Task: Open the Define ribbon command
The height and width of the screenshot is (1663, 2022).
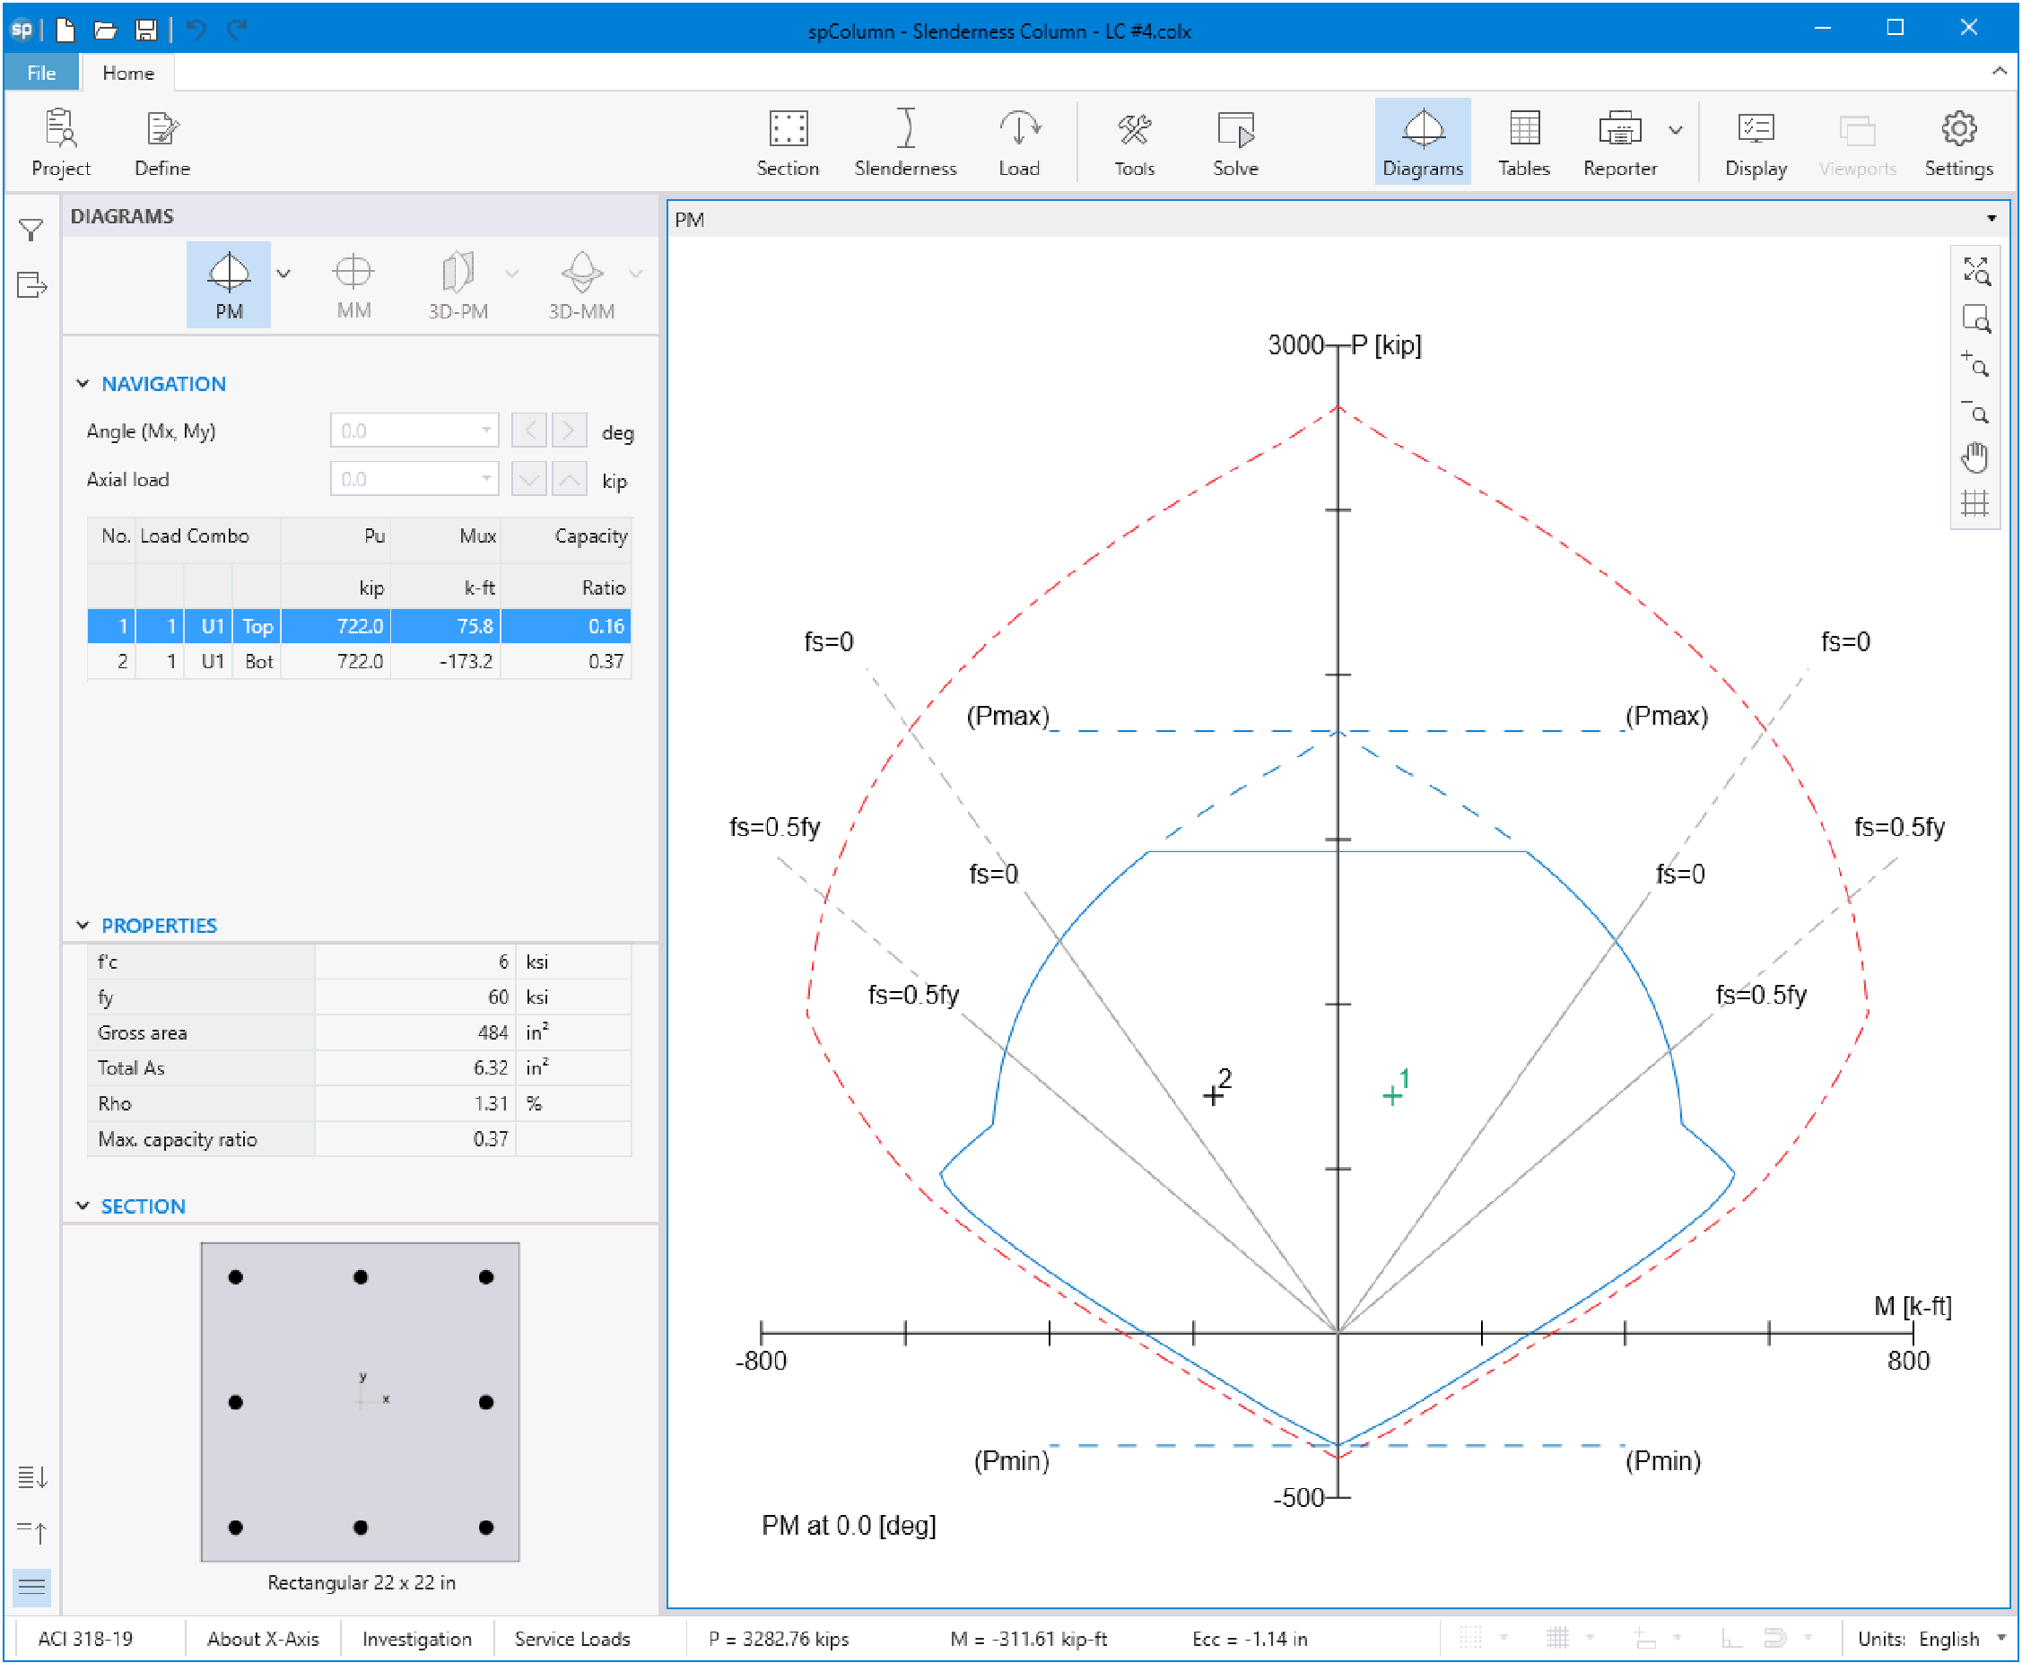Action: click(161, 143)
